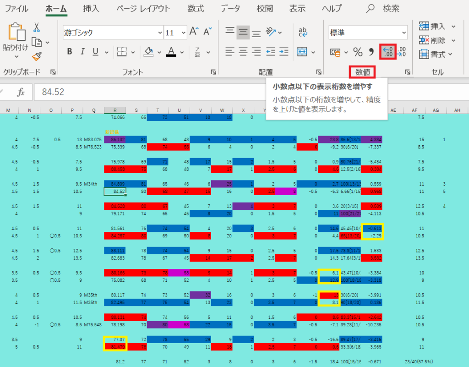This screenshot has height=367, width=469.
Task: Select the Format Painter brush
Action: coord(37,56)
